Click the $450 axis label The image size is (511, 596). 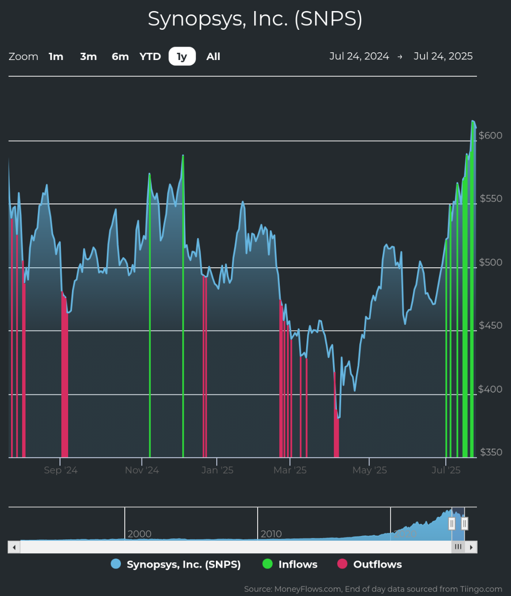point(490,325)
